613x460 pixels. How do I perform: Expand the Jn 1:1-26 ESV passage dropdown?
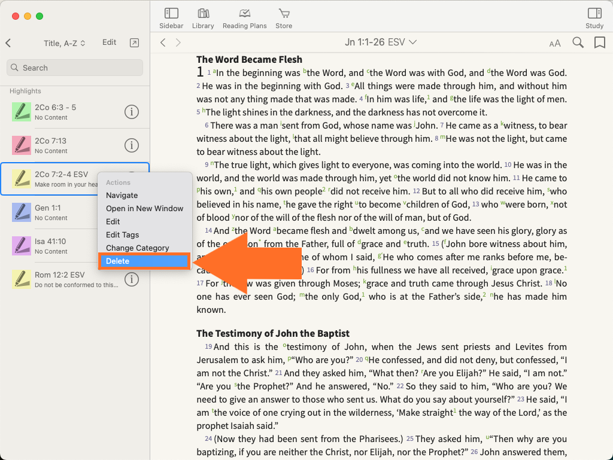(381, 42)
